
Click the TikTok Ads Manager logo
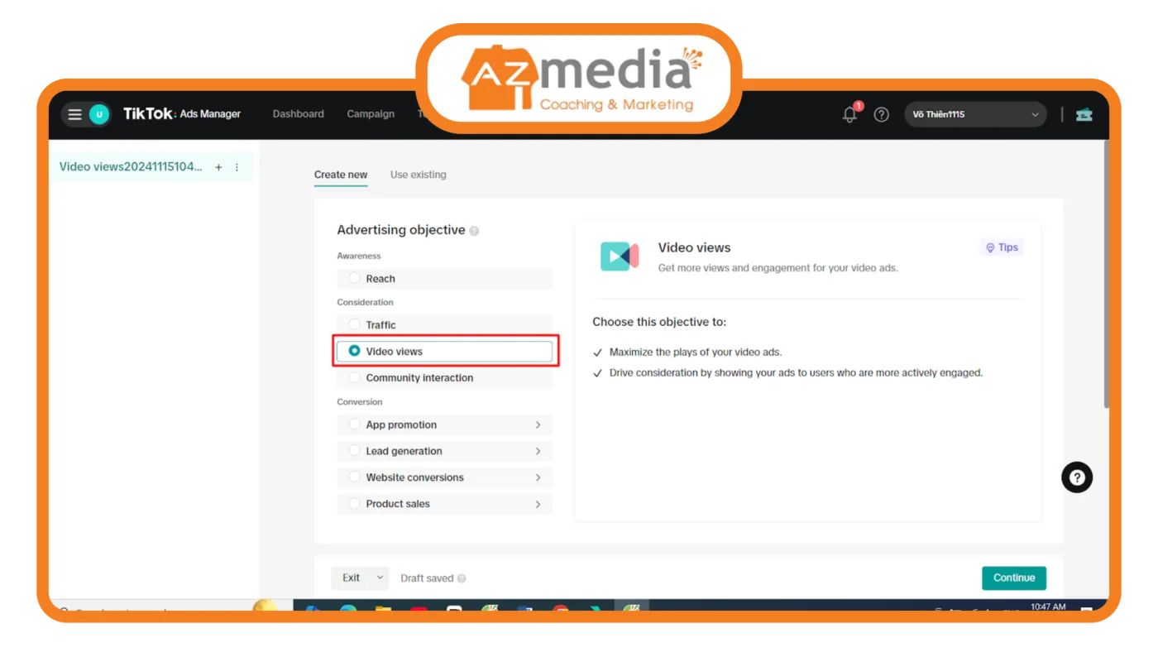click(x=182, y=114)
